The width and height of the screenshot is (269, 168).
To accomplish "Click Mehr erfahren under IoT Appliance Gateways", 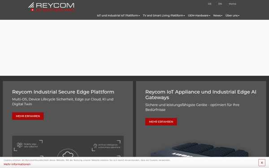I will pyautogui.click(x=161, y=121).
